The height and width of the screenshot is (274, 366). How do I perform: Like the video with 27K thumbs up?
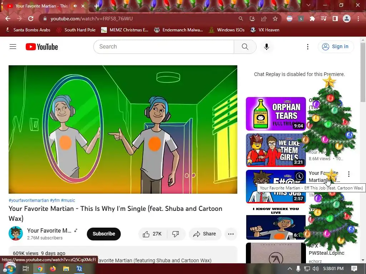click(x=153, y=234)
